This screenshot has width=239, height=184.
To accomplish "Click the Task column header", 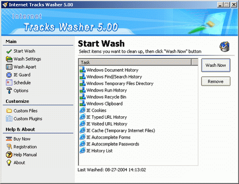I will pos(135,62).
